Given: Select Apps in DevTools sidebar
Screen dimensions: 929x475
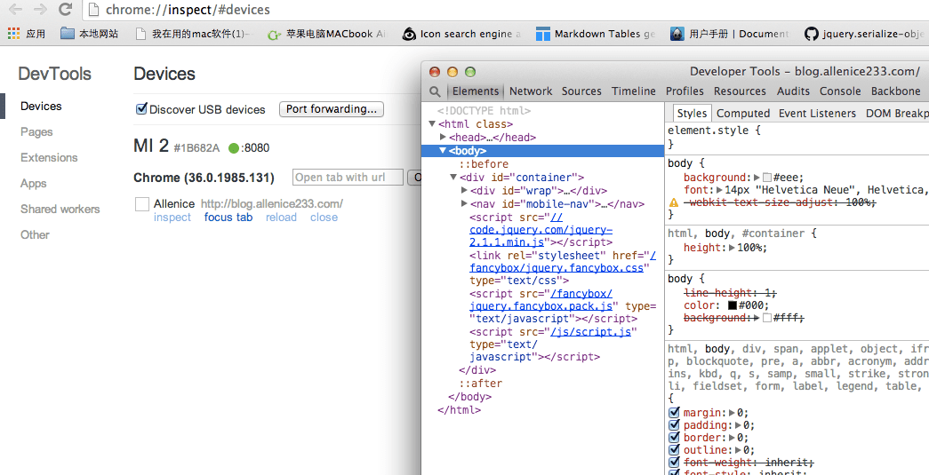Looking at the screenshot, I should pyautogui.click(x=33, y=184).
